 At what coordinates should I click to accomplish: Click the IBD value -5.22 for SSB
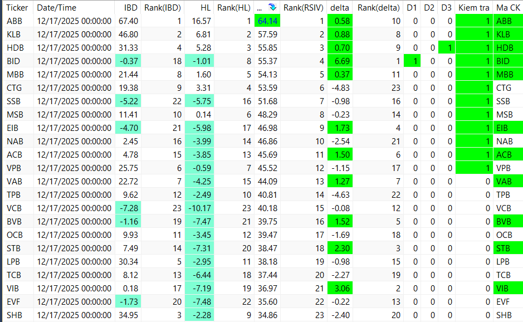pos(128,101)
